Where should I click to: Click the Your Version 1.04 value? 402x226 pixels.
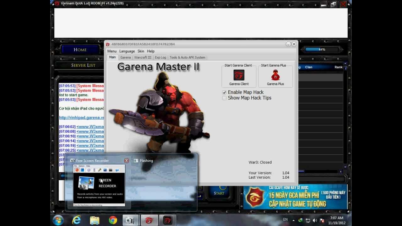coord(285,173)
